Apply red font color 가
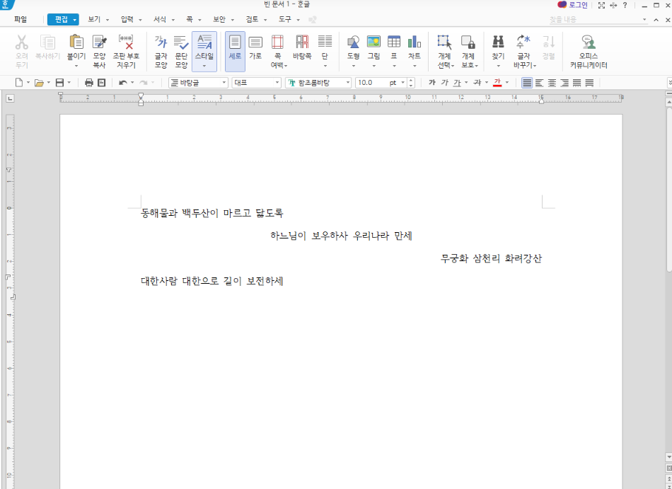This screenshot has width=672, height=489. 497,83
